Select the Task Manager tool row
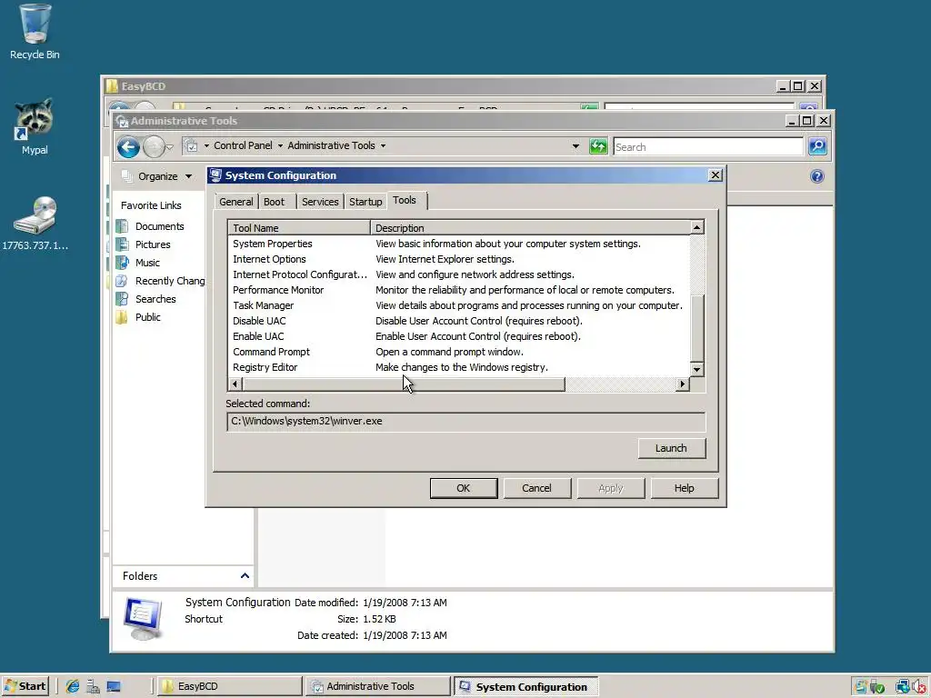The width and height of the screenshot is (931, 698). pyautogui.click(x=458, y=305)
